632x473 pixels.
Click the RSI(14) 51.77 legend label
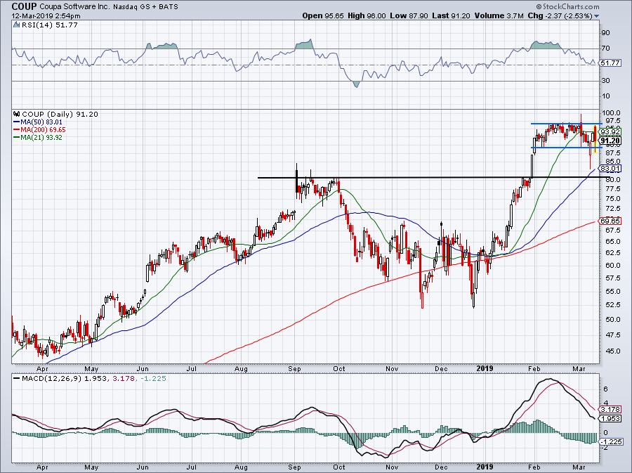(x=49, y=25)
